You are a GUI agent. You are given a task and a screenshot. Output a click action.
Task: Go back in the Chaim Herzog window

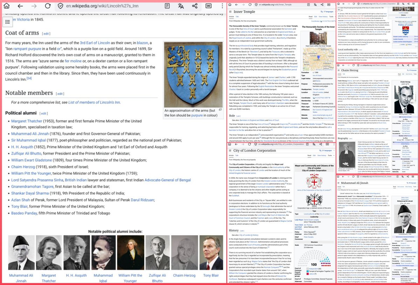344,65
